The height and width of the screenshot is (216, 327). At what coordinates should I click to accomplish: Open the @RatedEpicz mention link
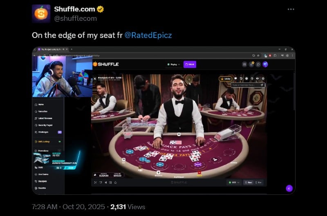(x=148, y=35)
